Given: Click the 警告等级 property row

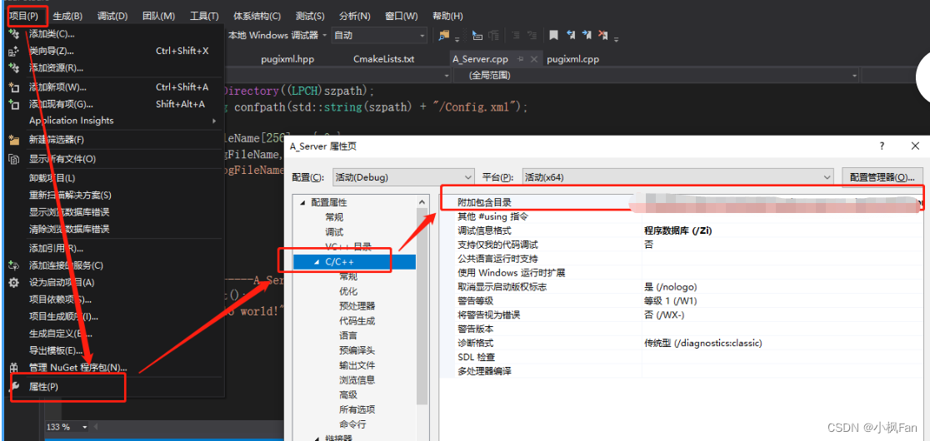Looking at the screenshot, I should pyautogui.click(x=682, y=300).
